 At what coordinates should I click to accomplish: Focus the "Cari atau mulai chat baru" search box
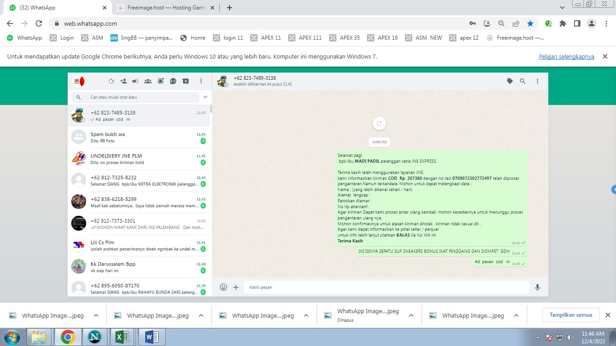point(135,97)
